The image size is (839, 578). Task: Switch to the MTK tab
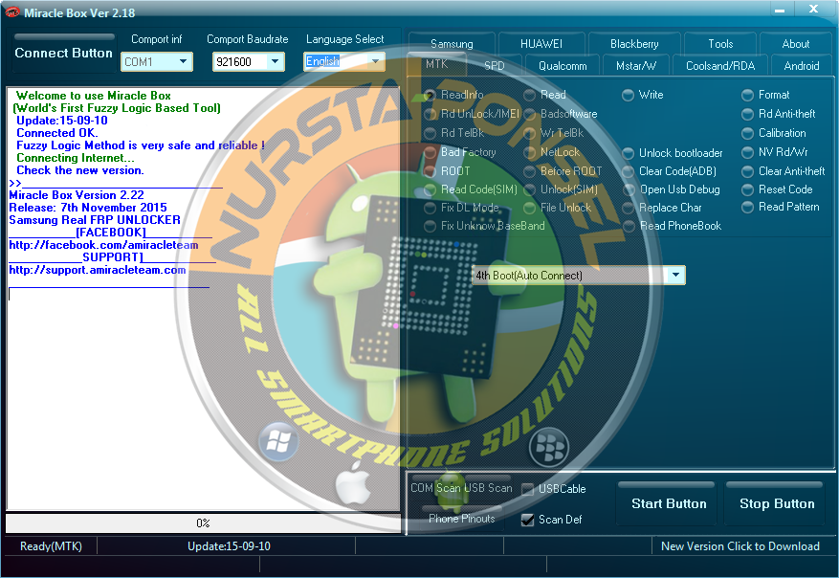tap(436, 64)
